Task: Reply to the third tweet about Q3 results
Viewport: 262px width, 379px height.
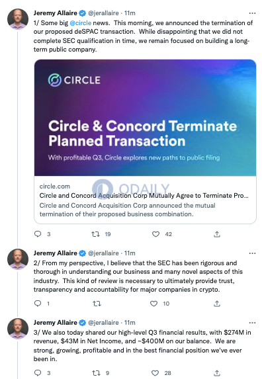Action: click(38, 372)
